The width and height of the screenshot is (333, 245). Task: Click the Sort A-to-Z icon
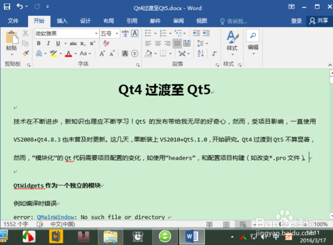tap(200, 53)
